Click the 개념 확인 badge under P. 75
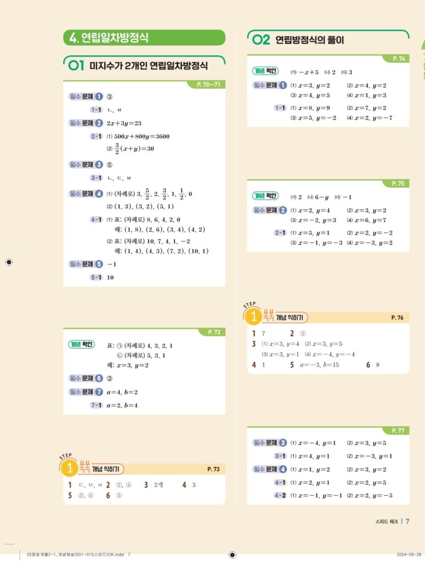Screen dimensions: 425x564 tap(265, 196)
